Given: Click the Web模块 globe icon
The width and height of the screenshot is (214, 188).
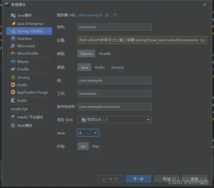Looking at the screenshot, I should click(x=13, y=125).
